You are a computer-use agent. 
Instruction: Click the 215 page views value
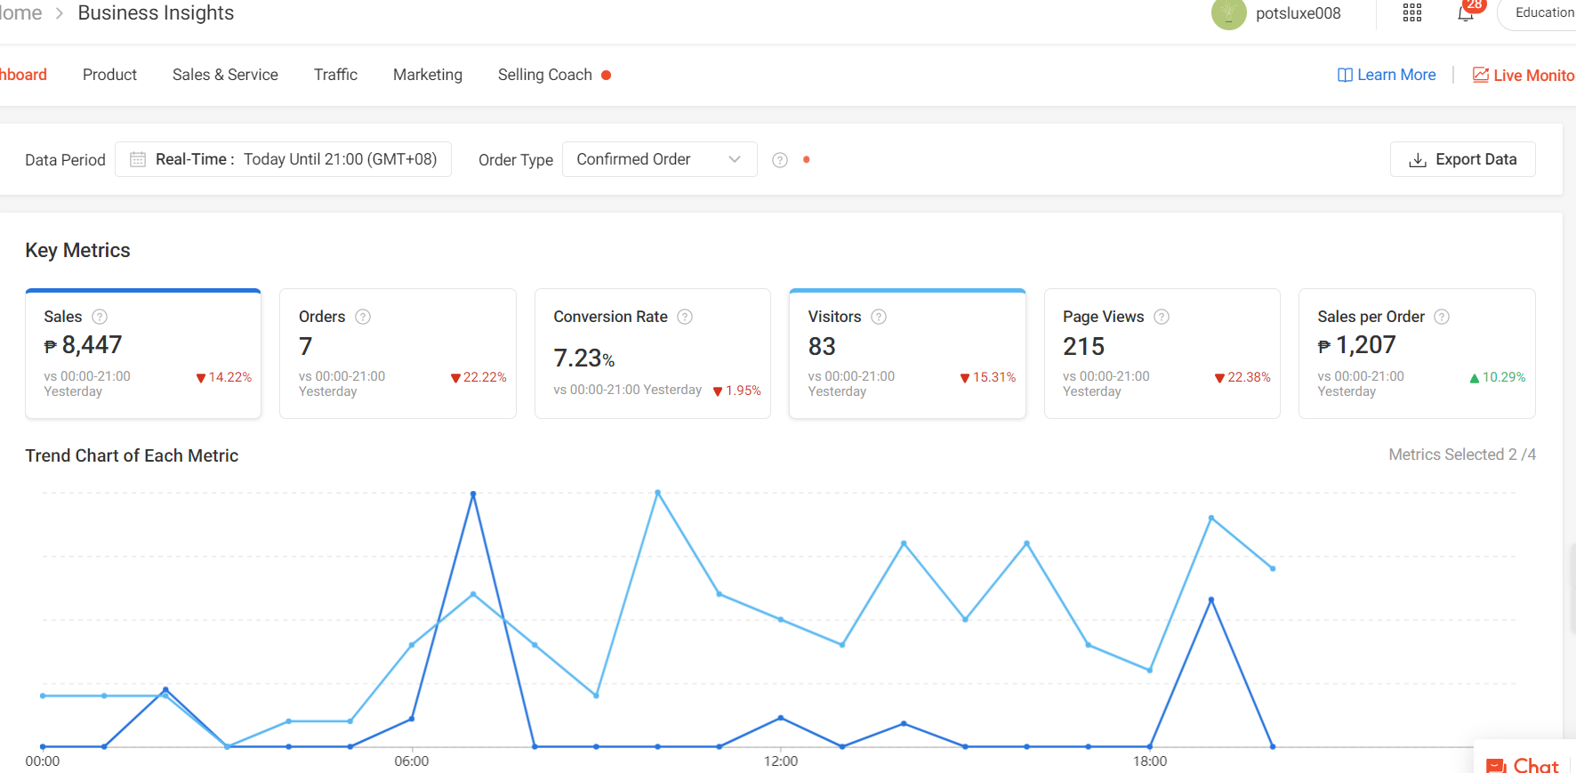pyautogui.click(x=1083, y=346)
